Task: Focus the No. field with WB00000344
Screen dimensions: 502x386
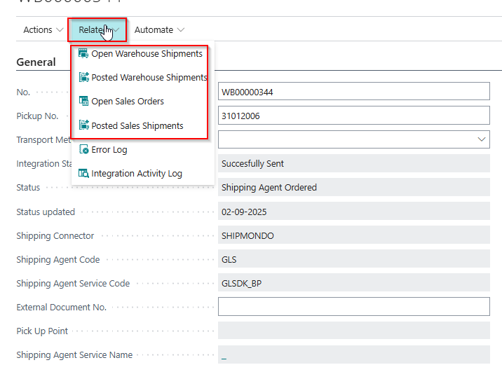Action: pos(353,92)
